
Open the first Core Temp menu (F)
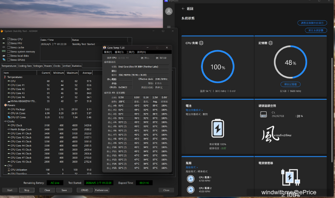108,52
